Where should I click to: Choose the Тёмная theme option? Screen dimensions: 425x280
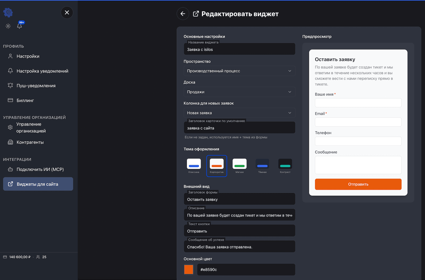(x=262, y=166)
